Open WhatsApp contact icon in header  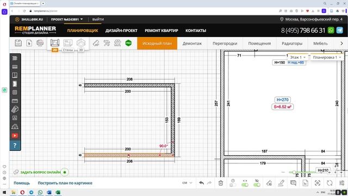[331, 30]
